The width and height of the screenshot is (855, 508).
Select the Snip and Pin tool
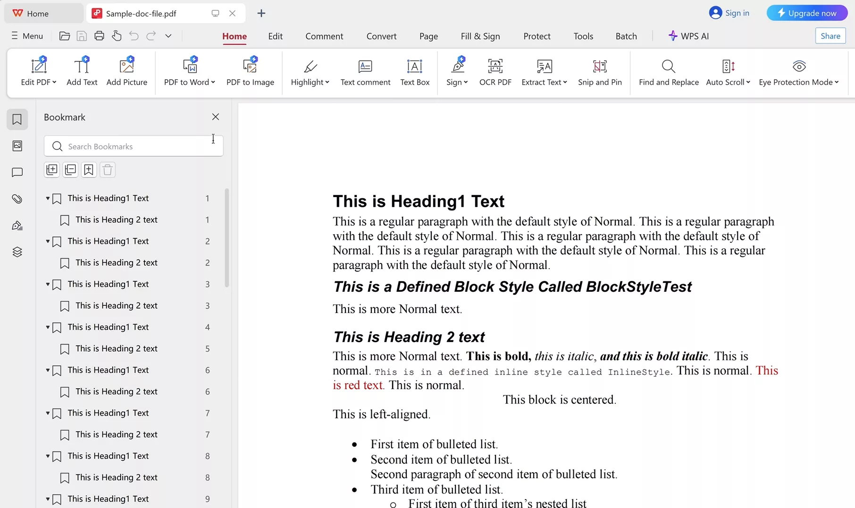(599, 72)
